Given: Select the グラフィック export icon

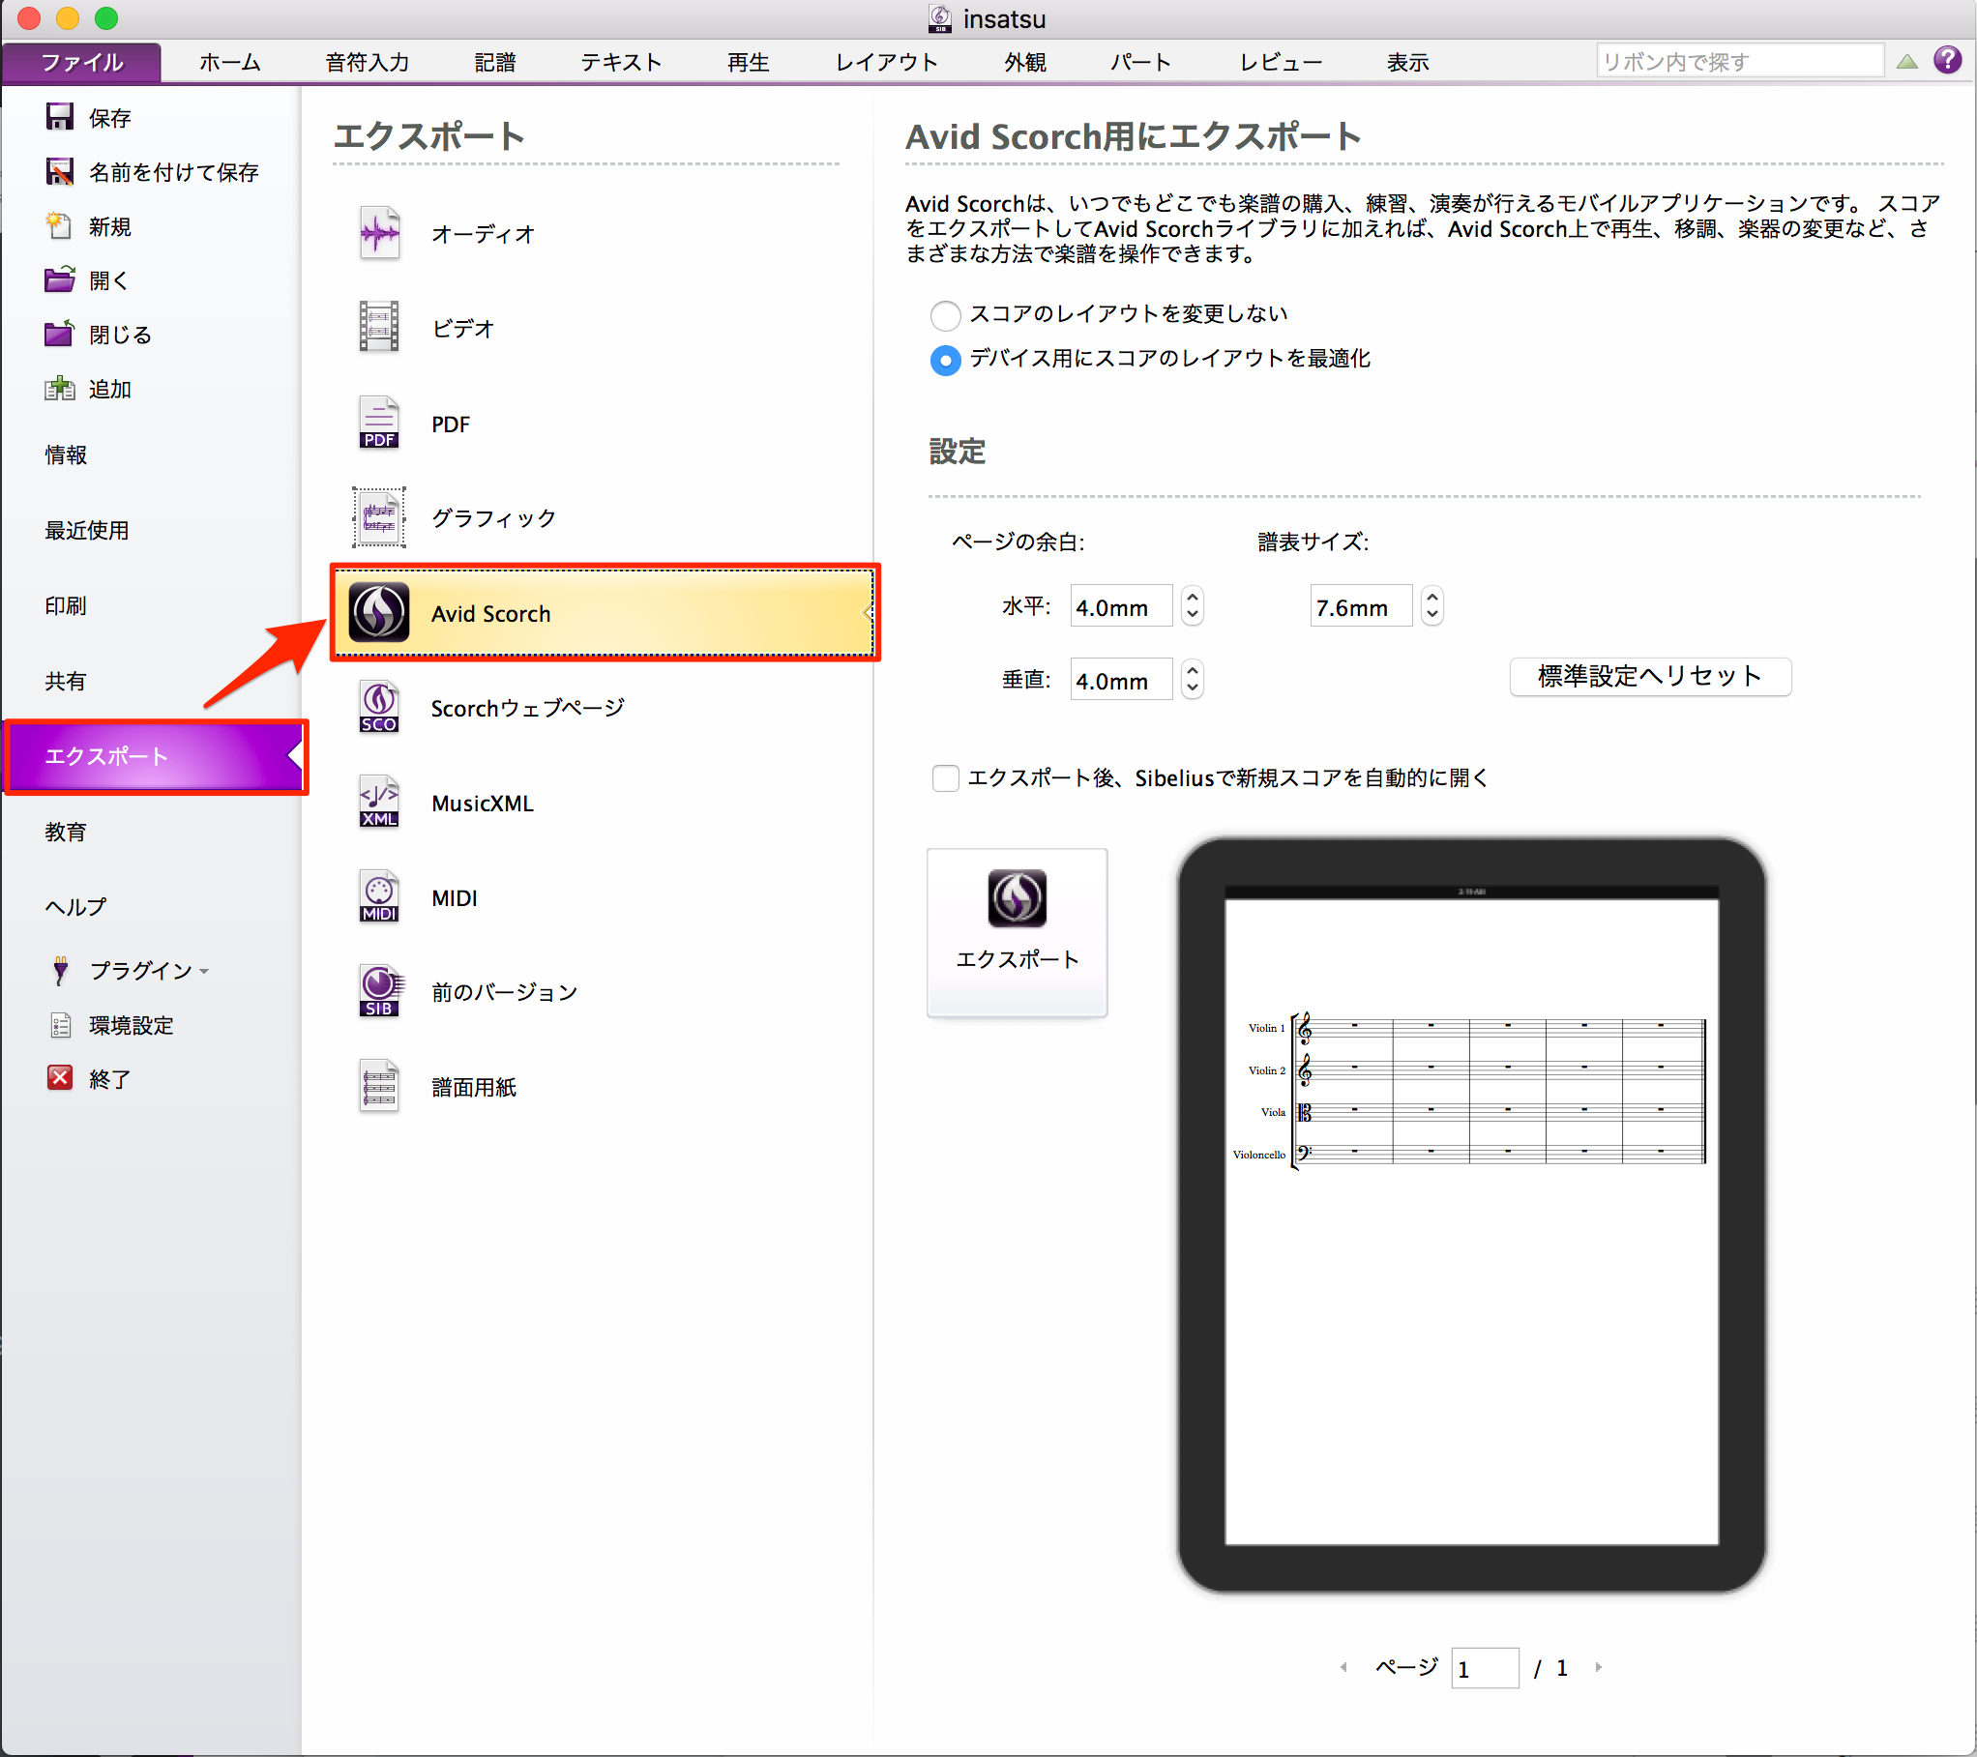Looking at the screenshot, I should 378,517.
